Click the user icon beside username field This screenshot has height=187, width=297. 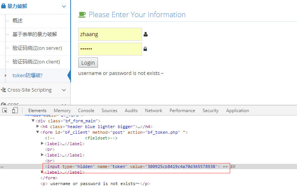coord(145,34)
